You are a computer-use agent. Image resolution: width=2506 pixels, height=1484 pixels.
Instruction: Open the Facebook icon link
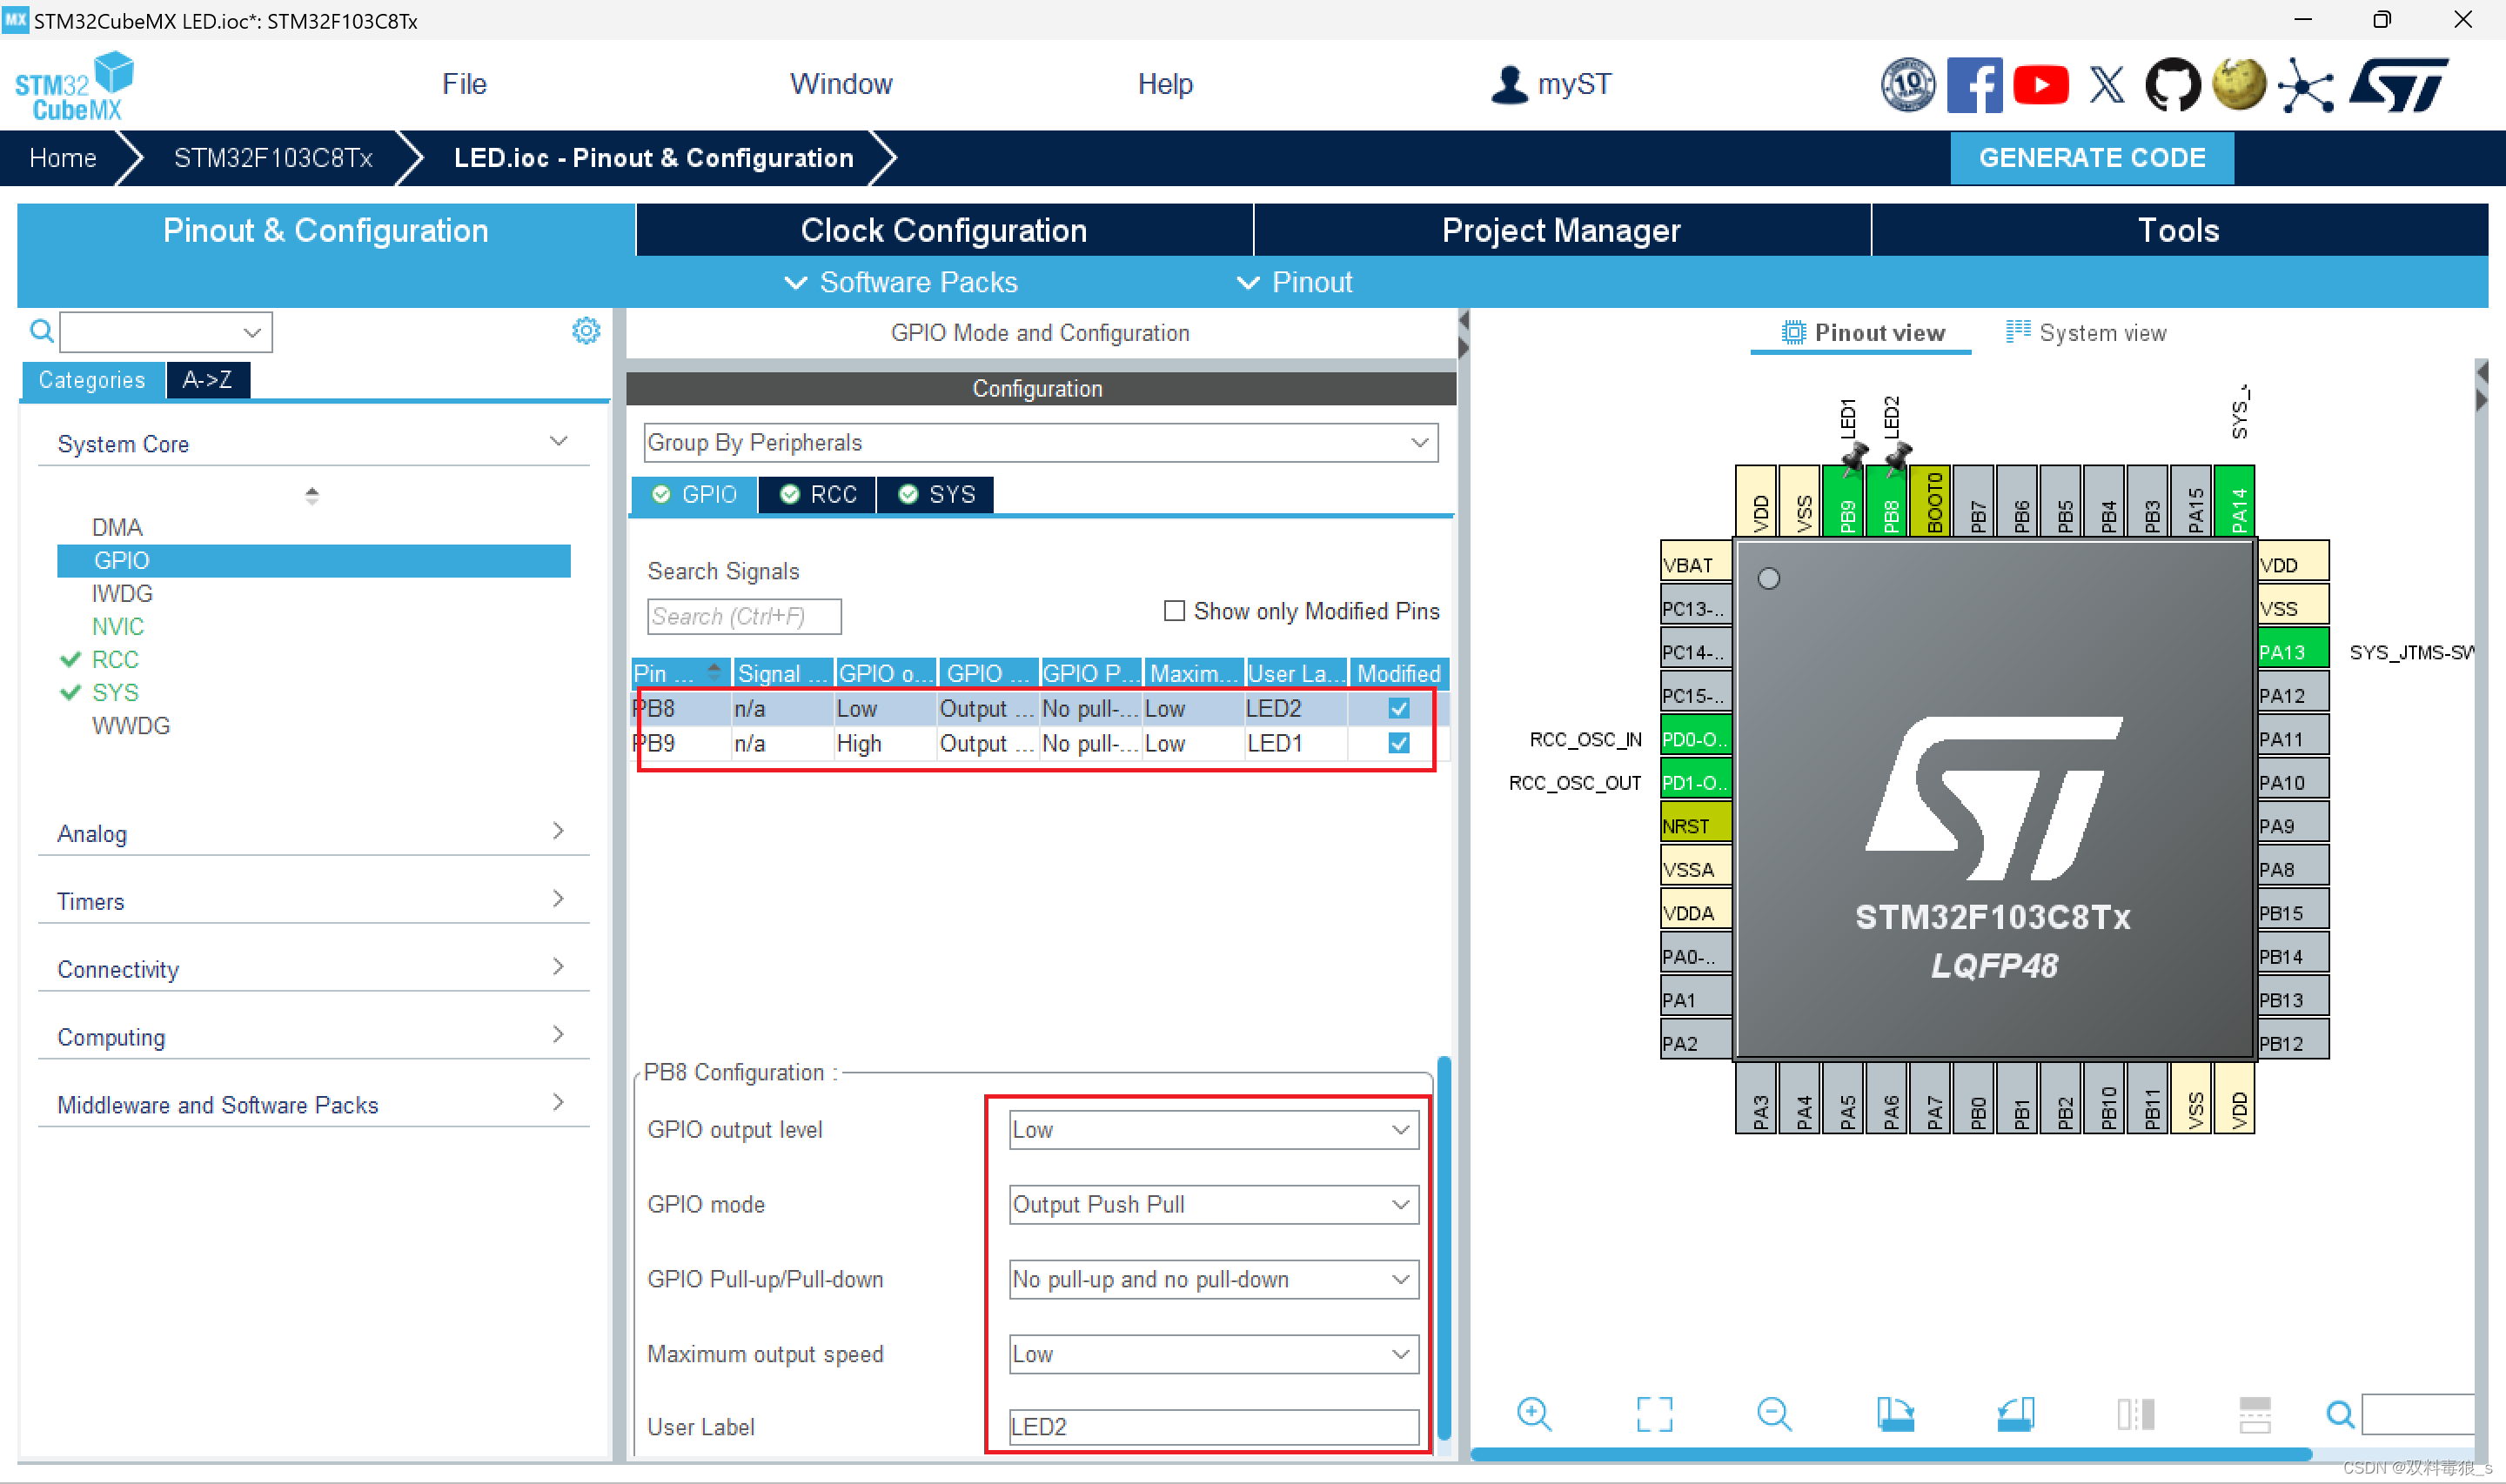(x=1974, y=85)
